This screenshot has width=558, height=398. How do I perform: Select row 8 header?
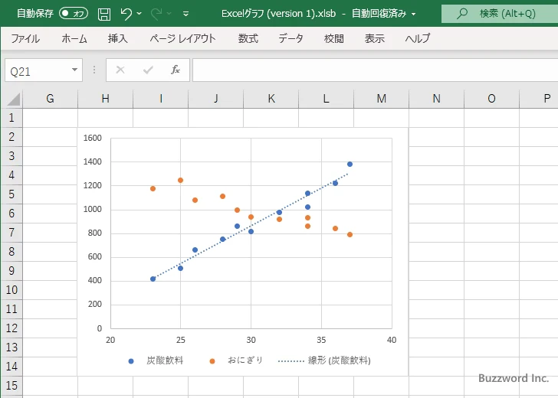pos(11,252)
